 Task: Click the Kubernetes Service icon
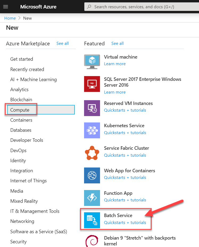pyautogui.click(x=92, y=130)
